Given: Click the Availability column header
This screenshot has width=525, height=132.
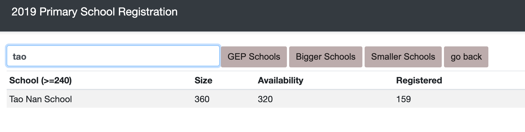Looking at the screenshot, I should tap(280, 80).
